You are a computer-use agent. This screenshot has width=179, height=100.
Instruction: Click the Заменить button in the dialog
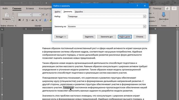point(89,37)
